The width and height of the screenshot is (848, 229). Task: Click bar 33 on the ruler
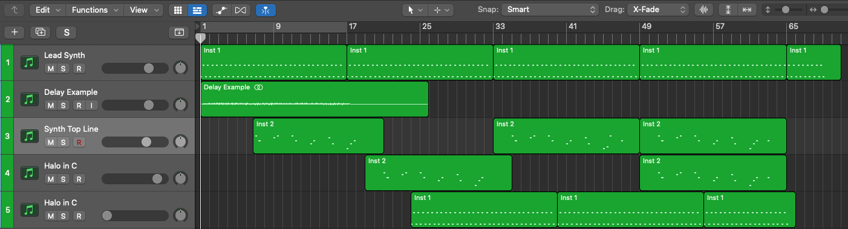500,27
